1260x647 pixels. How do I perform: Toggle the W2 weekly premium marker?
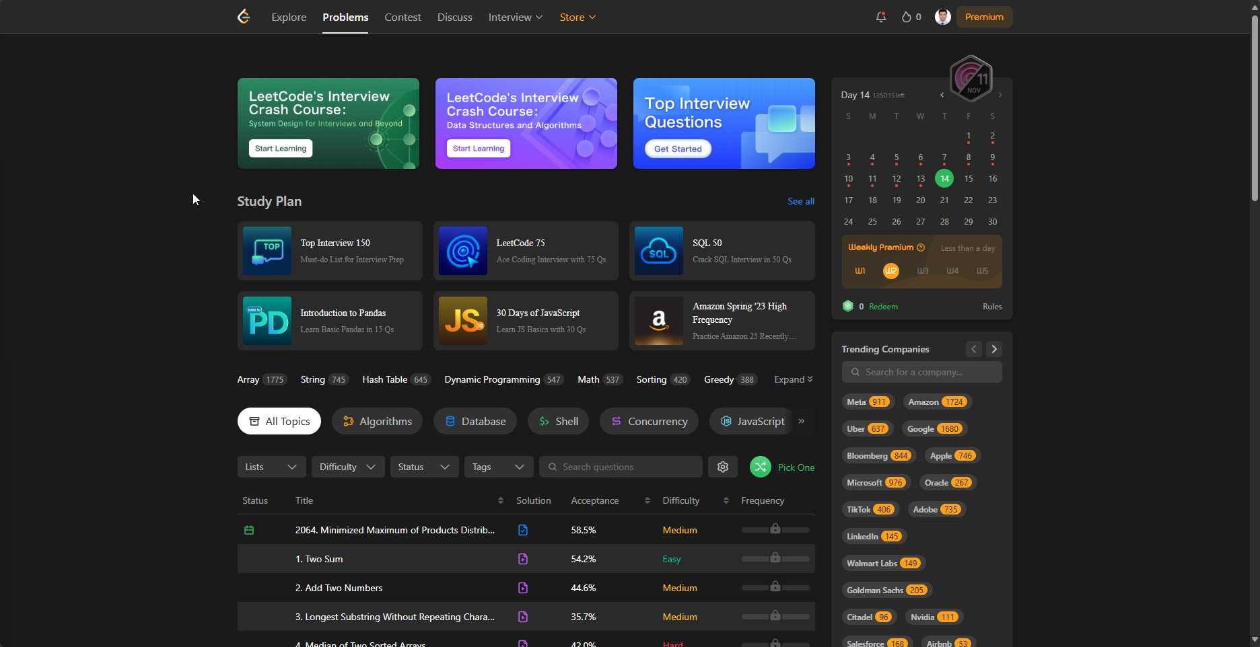coord(890,270)
